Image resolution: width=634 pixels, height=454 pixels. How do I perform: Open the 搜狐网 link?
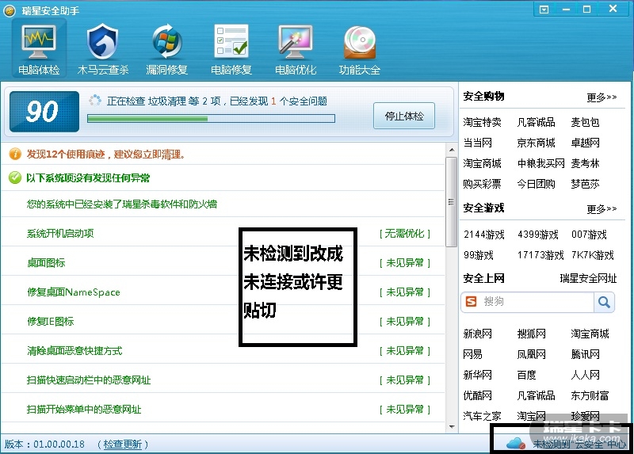click(531, 334)
